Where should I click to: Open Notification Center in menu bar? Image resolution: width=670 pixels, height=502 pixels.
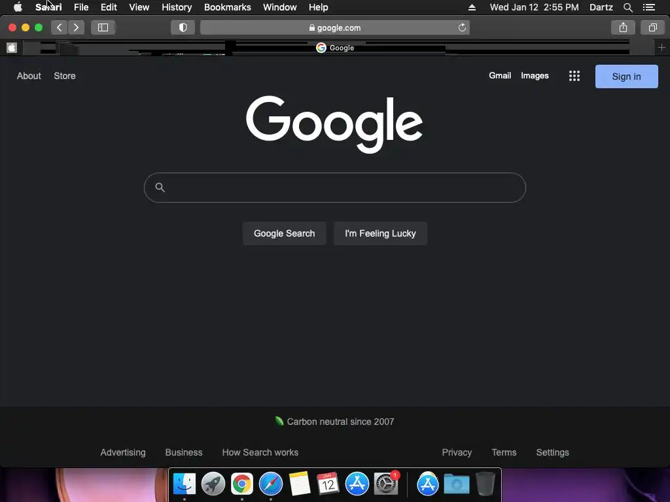coord(649,7)
